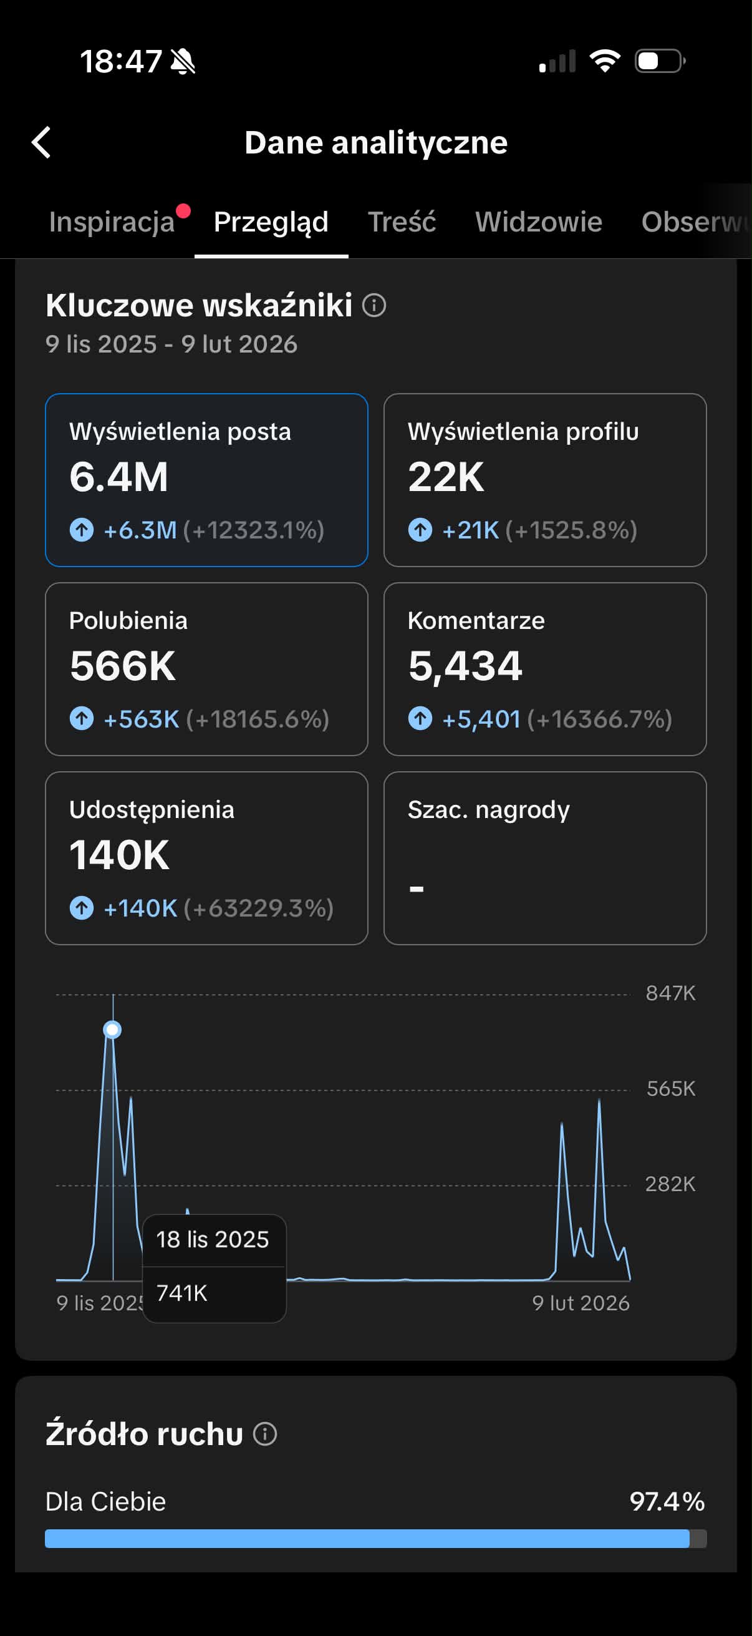The height and width of the screenshot is (1636, 752).
Task: Tap the +563K change value
Action: point(142,719)
